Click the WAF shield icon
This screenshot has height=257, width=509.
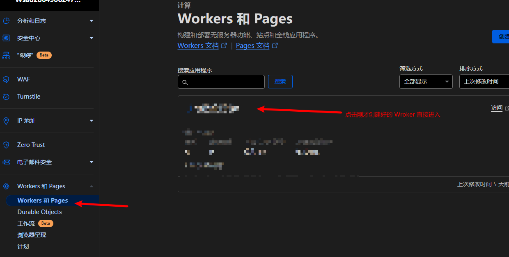pyautogui.click(x=6, y=79)
